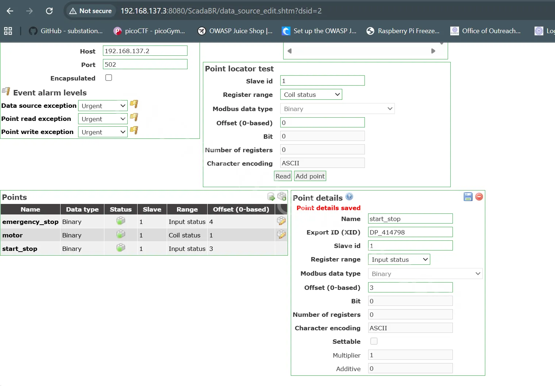Open the GitHub substation bookmark
Viewport: 555px width, 386px height.
pyautogui.click(x=66, y=31)
